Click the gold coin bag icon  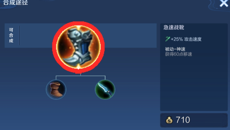(x=169, y=120)
